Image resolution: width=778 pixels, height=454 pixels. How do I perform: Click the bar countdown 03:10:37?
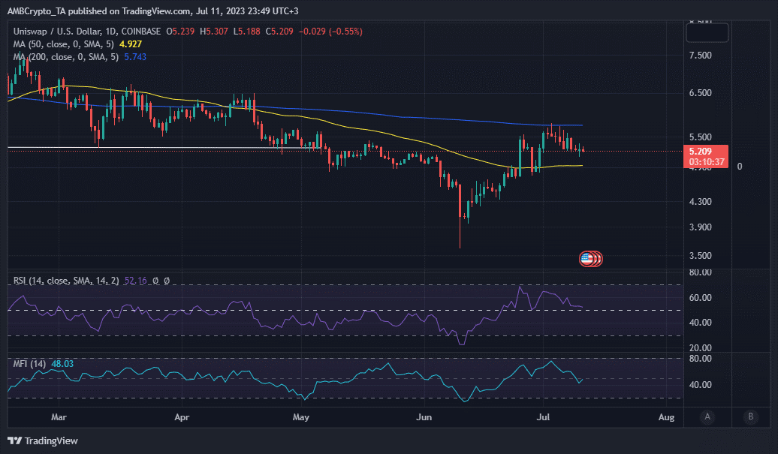pyautogui.click(x=707, y=162)
